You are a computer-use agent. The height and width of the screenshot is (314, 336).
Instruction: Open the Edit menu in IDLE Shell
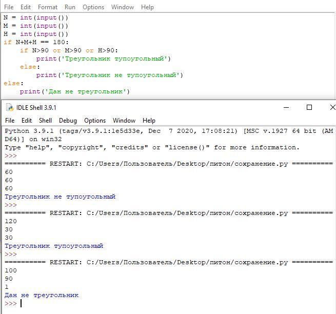27,121
